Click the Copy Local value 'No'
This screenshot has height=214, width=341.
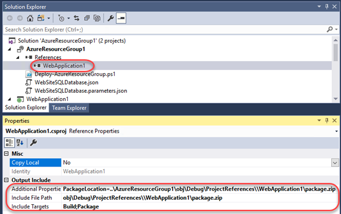(67, 163)
